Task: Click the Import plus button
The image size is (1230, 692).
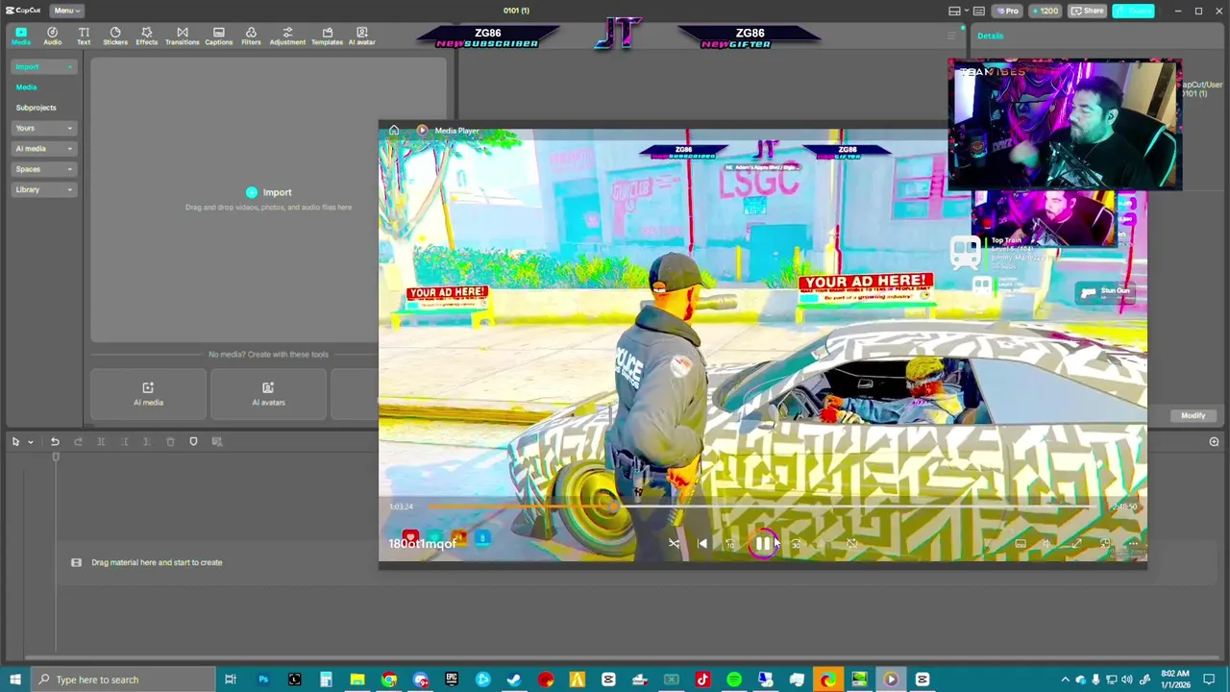Action: point(252,192)
